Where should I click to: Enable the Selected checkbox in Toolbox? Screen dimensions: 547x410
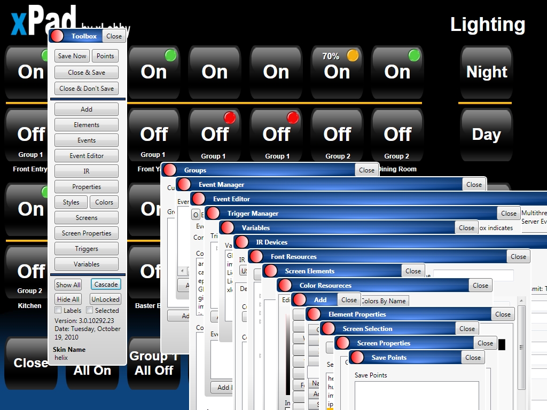click(x=90, y=310)
